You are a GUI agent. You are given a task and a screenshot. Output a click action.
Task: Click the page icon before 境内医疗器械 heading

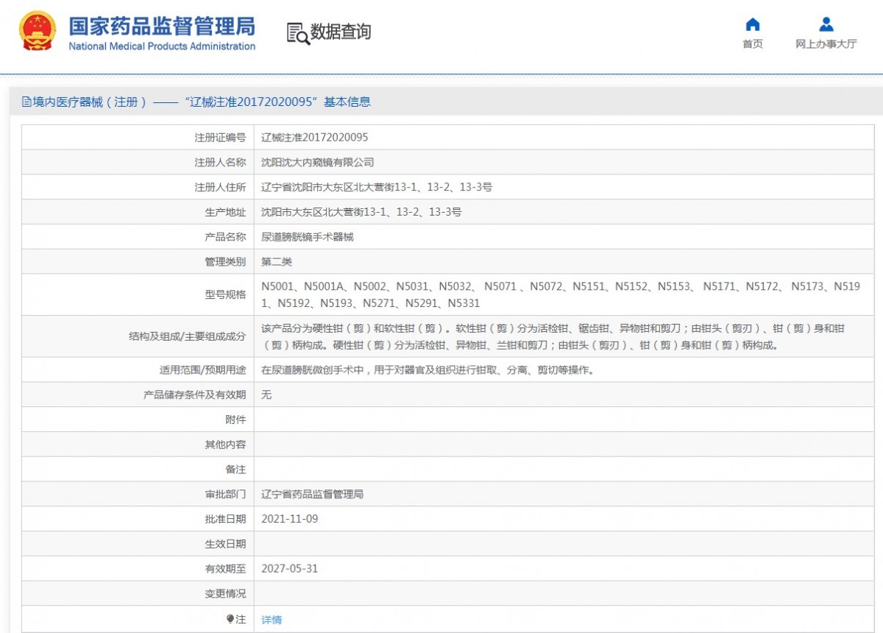click(x=26, y=102)
